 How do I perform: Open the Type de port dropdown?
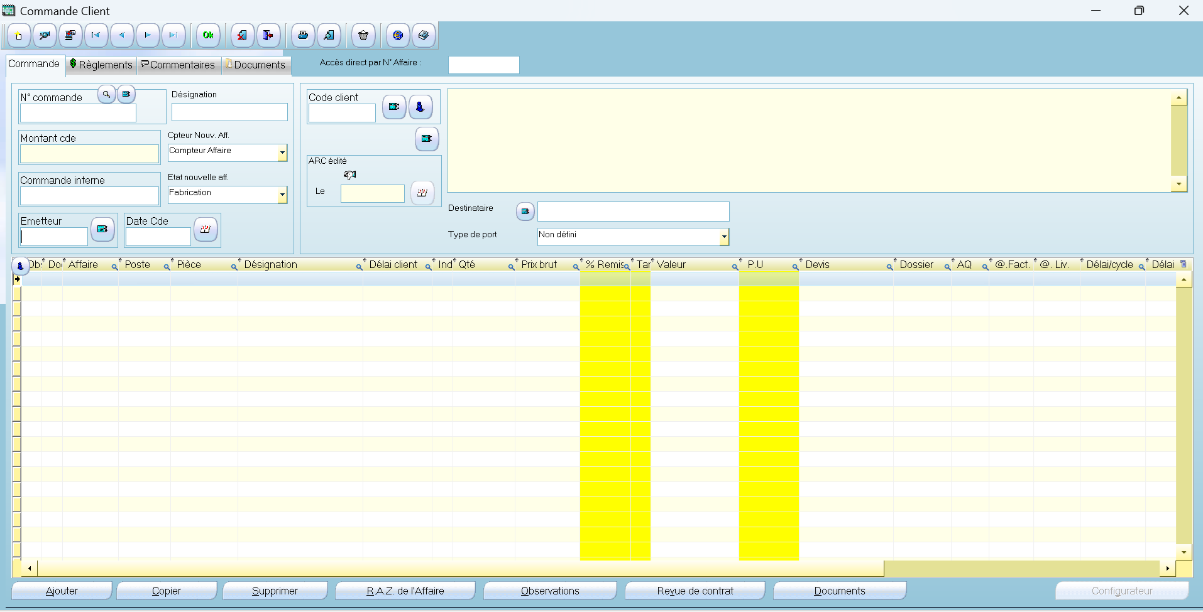point(724,237)
